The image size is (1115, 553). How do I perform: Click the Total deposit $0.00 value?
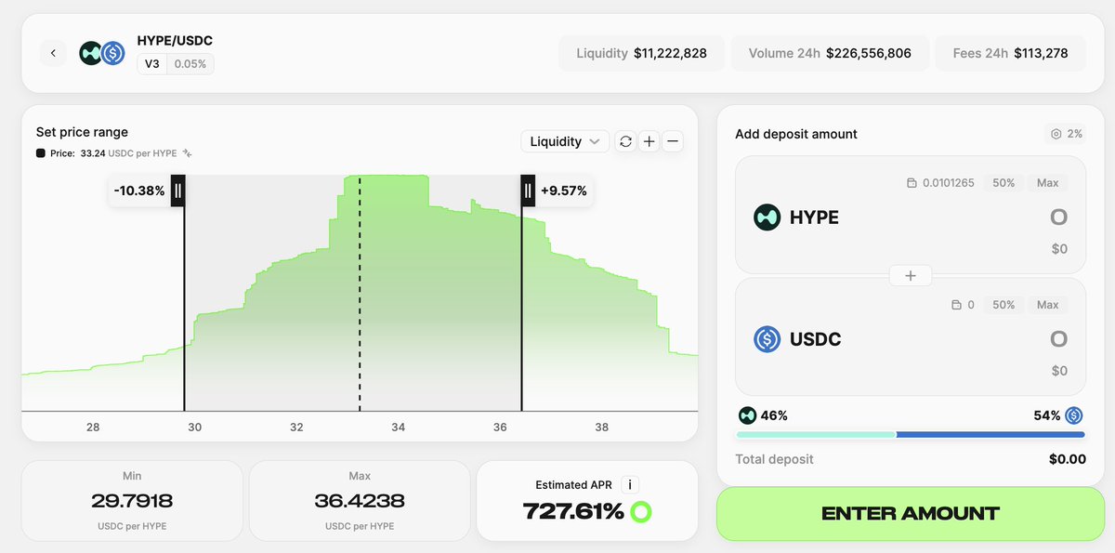point(1068,459)
